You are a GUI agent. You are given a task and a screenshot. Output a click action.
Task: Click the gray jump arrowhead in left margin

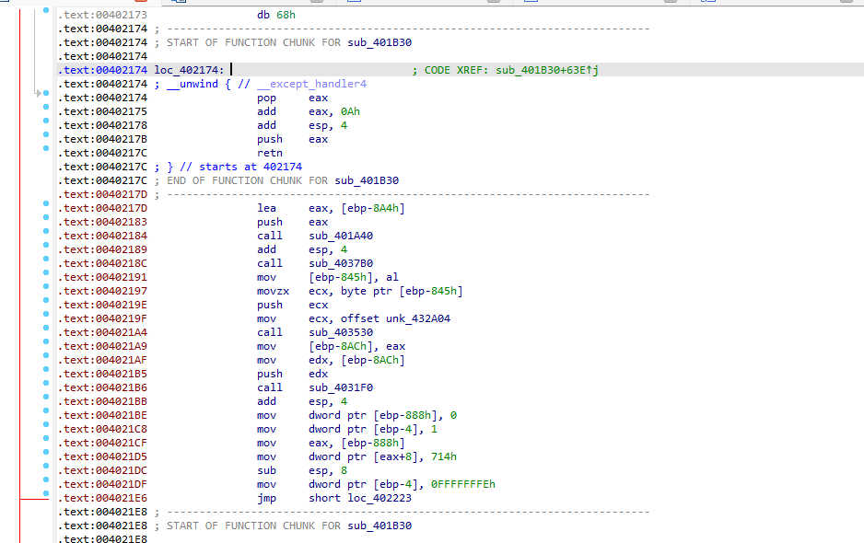point(39,93)
